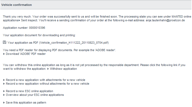Click the arrow before Download 'ADOBE' PDF reader
This screenshot has width=192, height=107.
(4, 54)
